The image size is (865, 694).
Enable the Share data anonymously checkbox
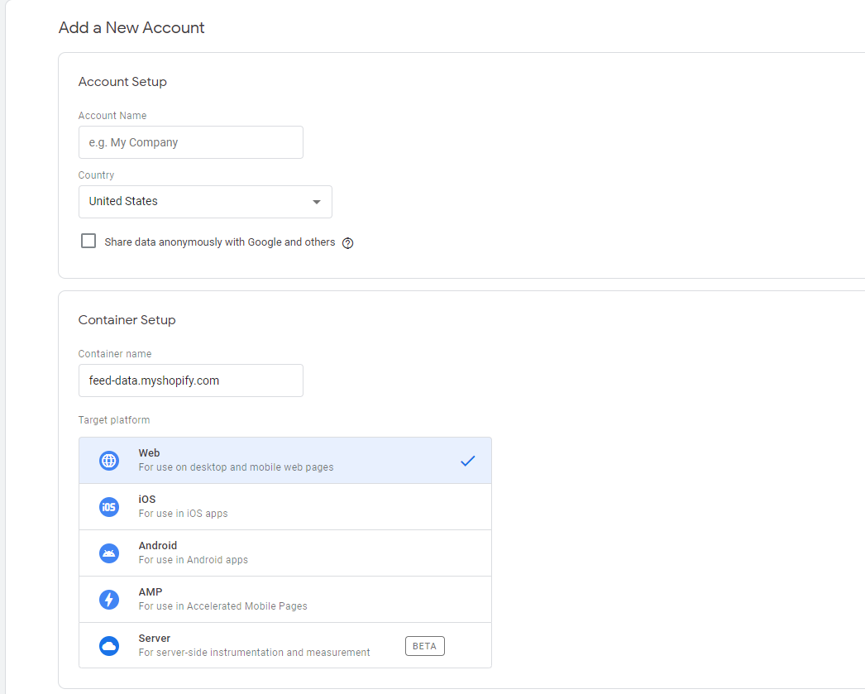(x=88, y=242)
